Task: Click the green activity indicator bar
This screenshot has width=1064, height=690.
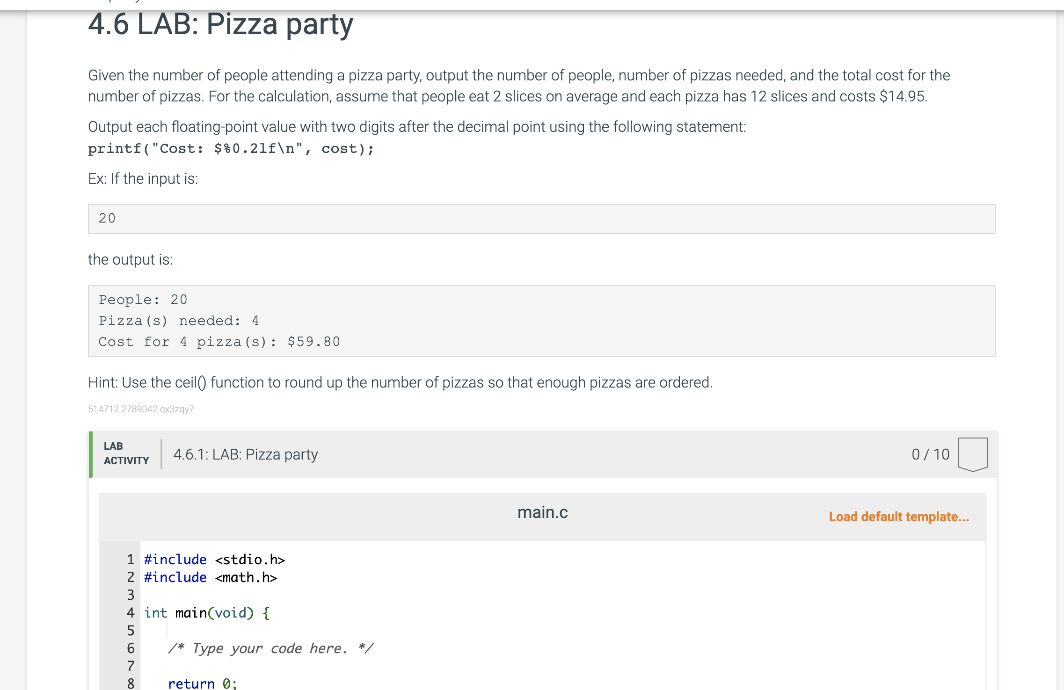Action: [x=90, y=453]
